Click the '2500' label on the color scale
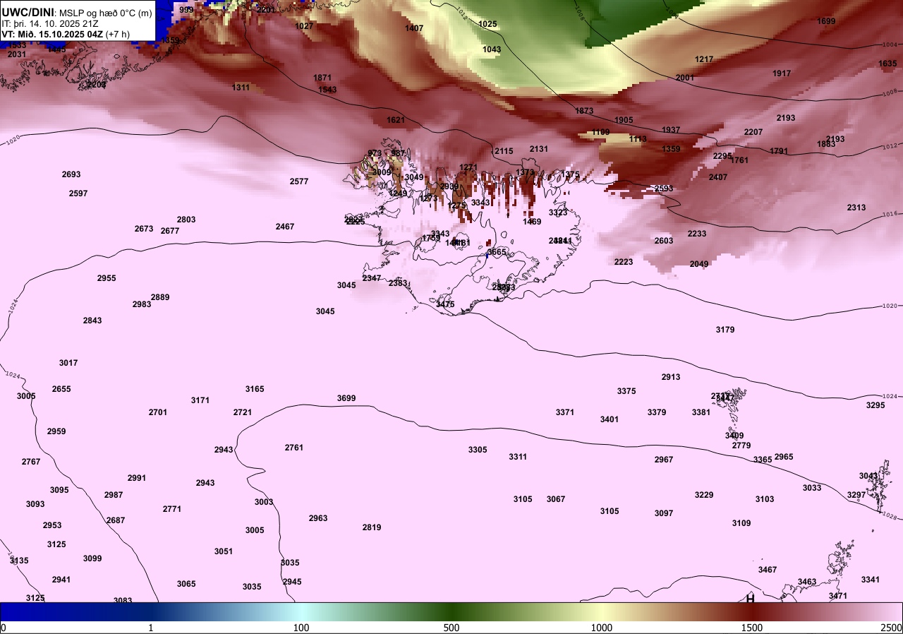The height and width of the screenshot is (634, 903). (x=891, y=628)
